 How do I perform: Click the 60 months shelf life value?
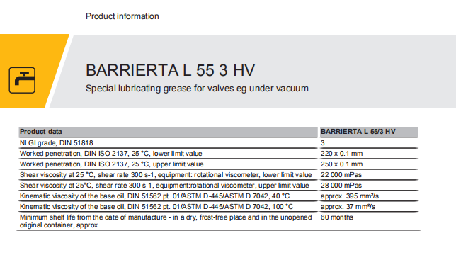tap(337, 217)
